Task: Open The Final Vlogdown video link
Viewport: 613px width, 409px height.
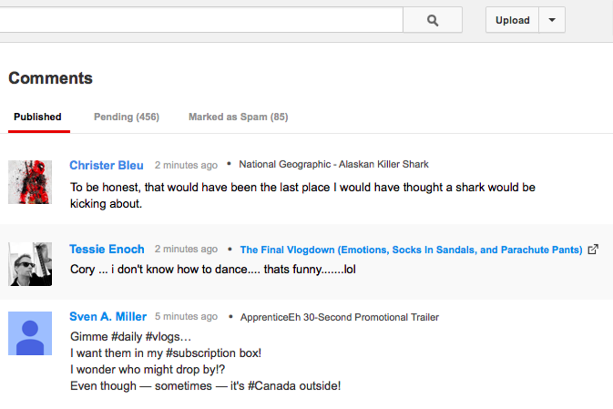Action: 411,250
